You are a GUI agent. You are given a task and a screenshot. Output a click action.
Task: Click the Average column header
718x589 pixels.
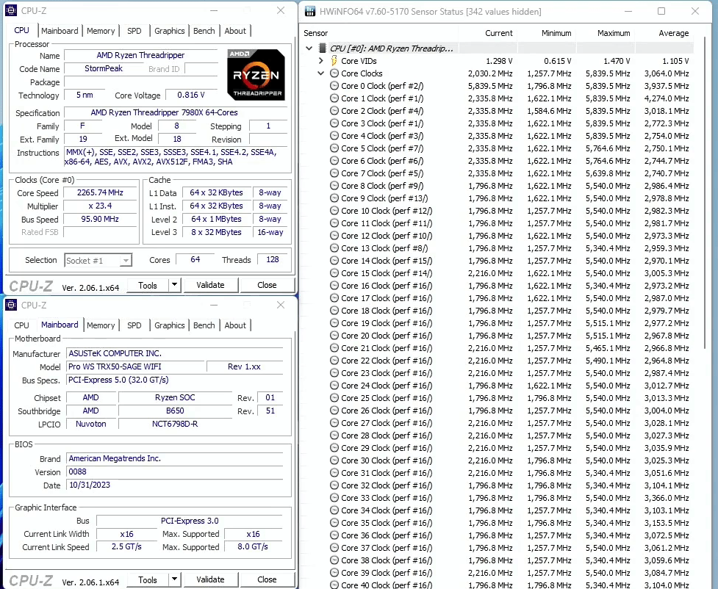(674, 33)
